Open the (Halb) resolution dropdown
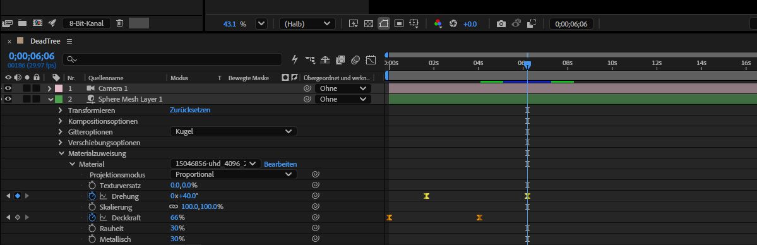Viewport: 757px width, 245px height. pyautogui.click(x=307, y=23)
